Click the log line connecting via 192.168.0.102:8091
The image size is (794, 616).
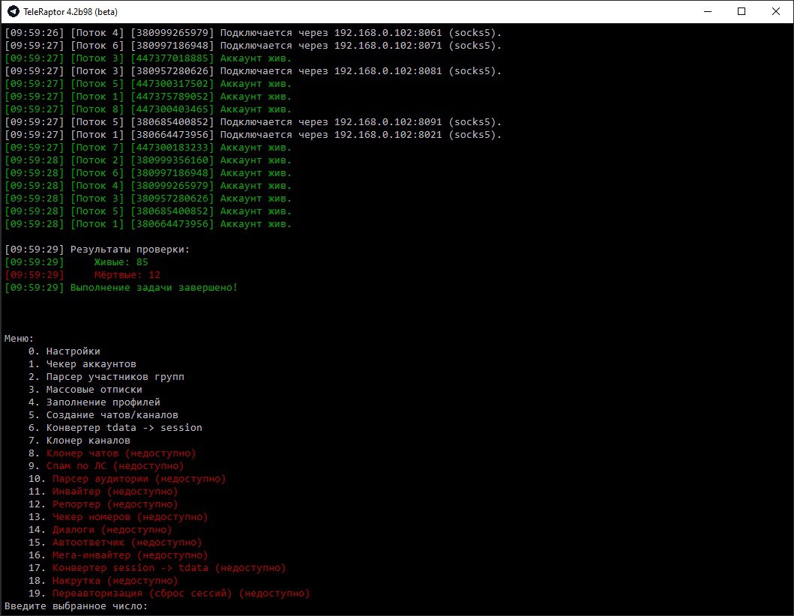[x=253, y=122]
